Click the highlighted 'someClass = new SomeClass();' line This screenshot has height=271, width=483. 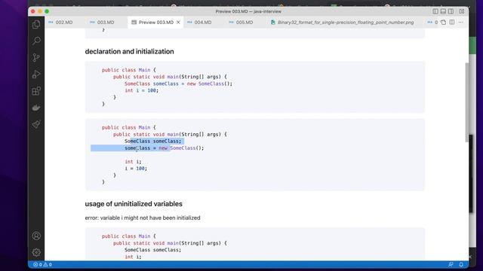(165, 148)
